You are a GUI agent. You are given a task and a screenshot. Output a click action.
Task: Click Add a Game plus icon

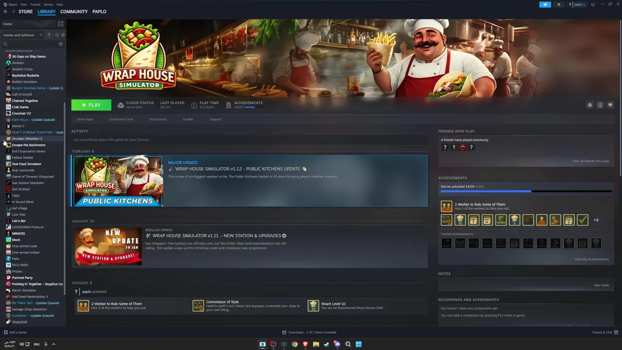[6, 332]
